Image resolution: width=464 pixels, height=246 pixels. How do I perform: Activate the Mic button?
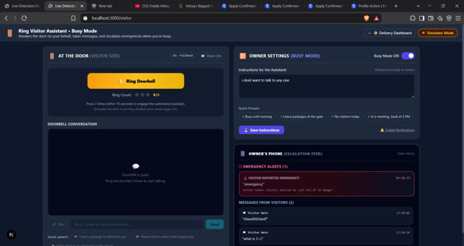(x=58, y=224)
